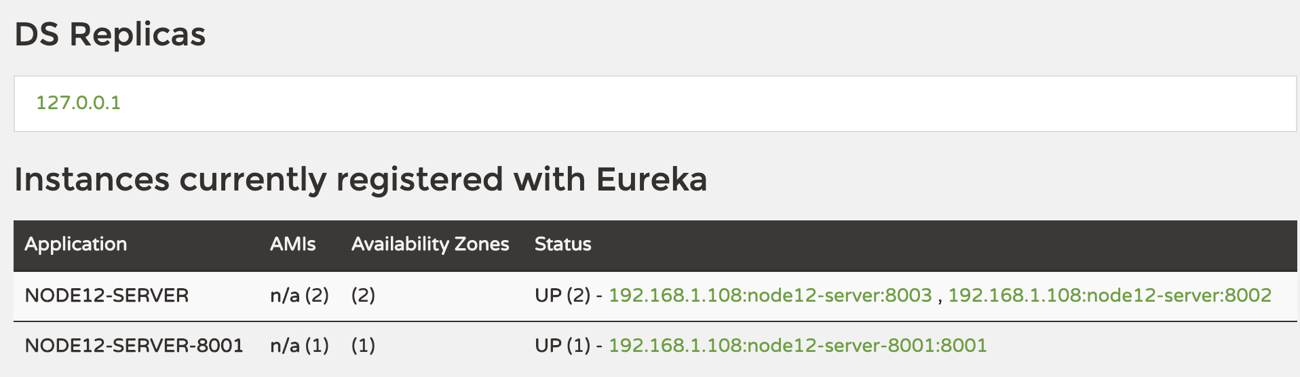Image resolution: width=1300 pixels, height=377 pixels.
Task: Open the node12-server-8001:8001 instance link
Action: [797, 346]
